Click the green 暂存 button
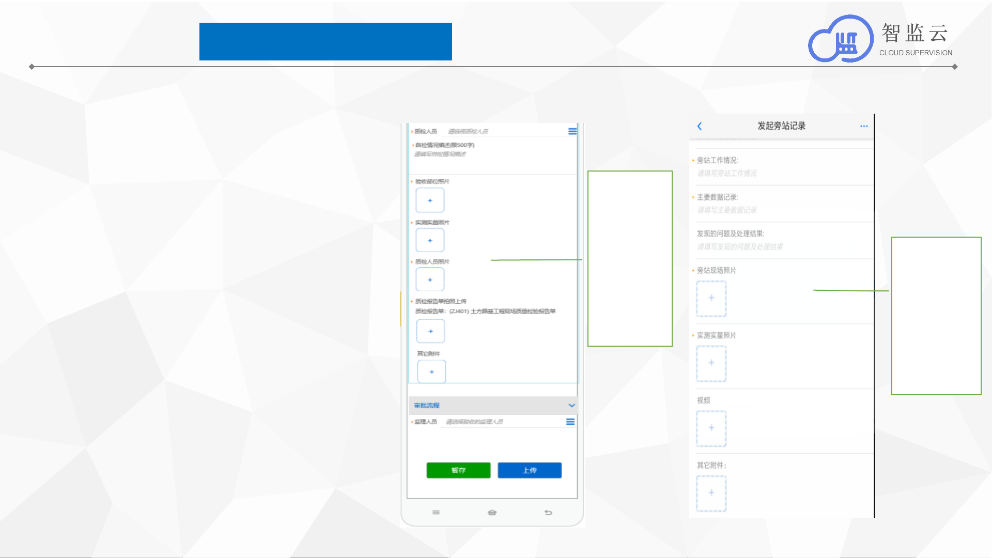 point(458,470)
